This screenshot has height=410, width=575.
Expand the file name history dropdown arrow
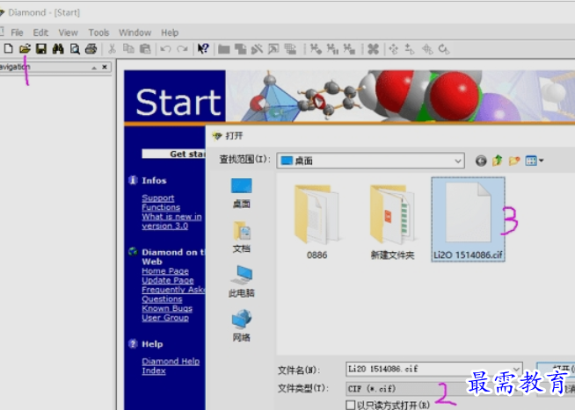(x=516, y=369)
